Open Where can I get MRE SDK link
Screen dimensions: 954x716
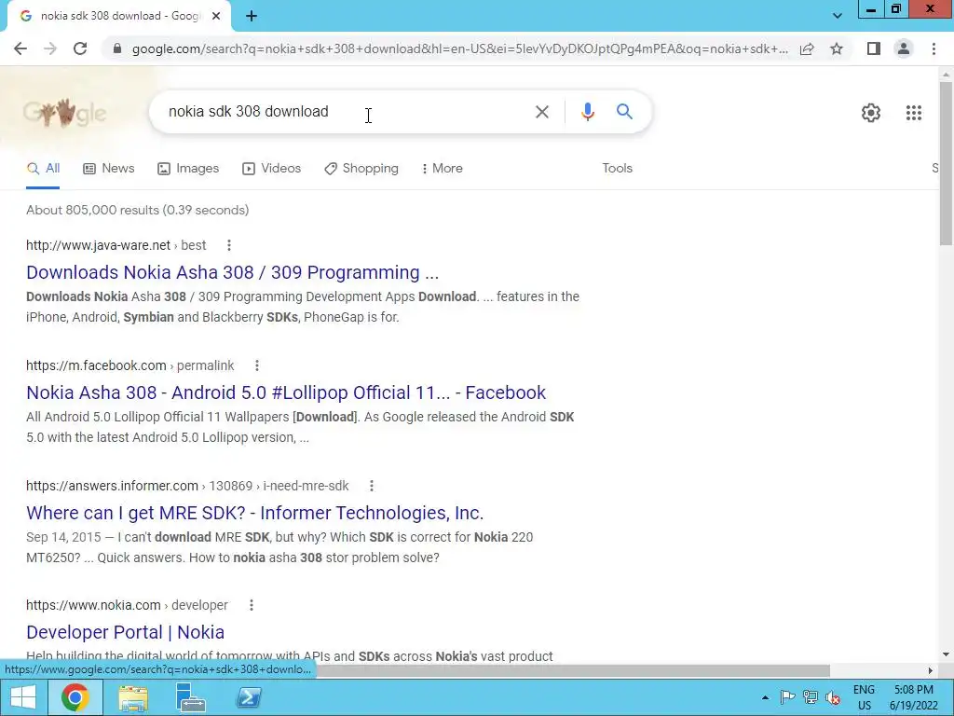[x=255, y=513]
